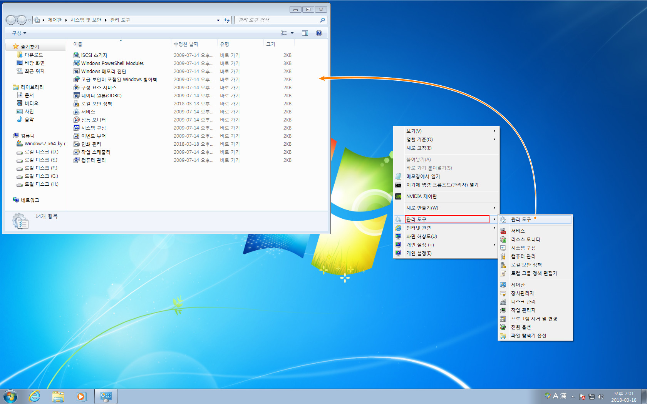Expand the 개인 설정 (+) submenu arrow
Viewport: 647px width, 404px height.
[x=494, y=245]
